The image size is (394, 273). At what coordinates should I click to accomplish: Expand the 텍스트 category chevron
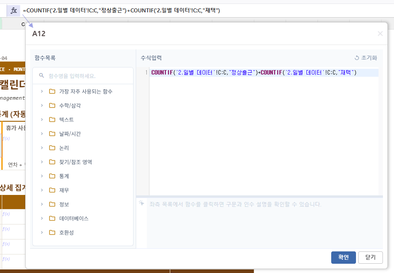[42, 120]
